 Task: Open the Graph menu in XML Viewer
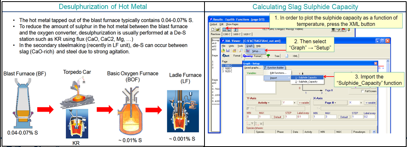pos(249,46)
